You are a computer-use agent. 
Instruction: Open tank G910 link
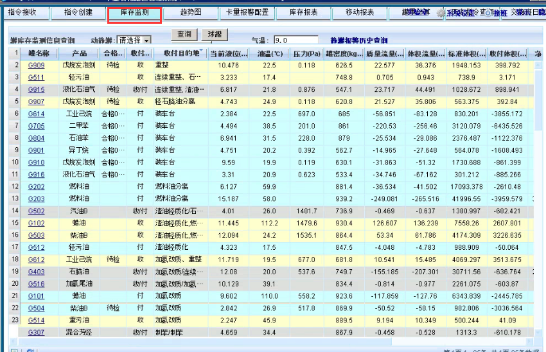36,163
